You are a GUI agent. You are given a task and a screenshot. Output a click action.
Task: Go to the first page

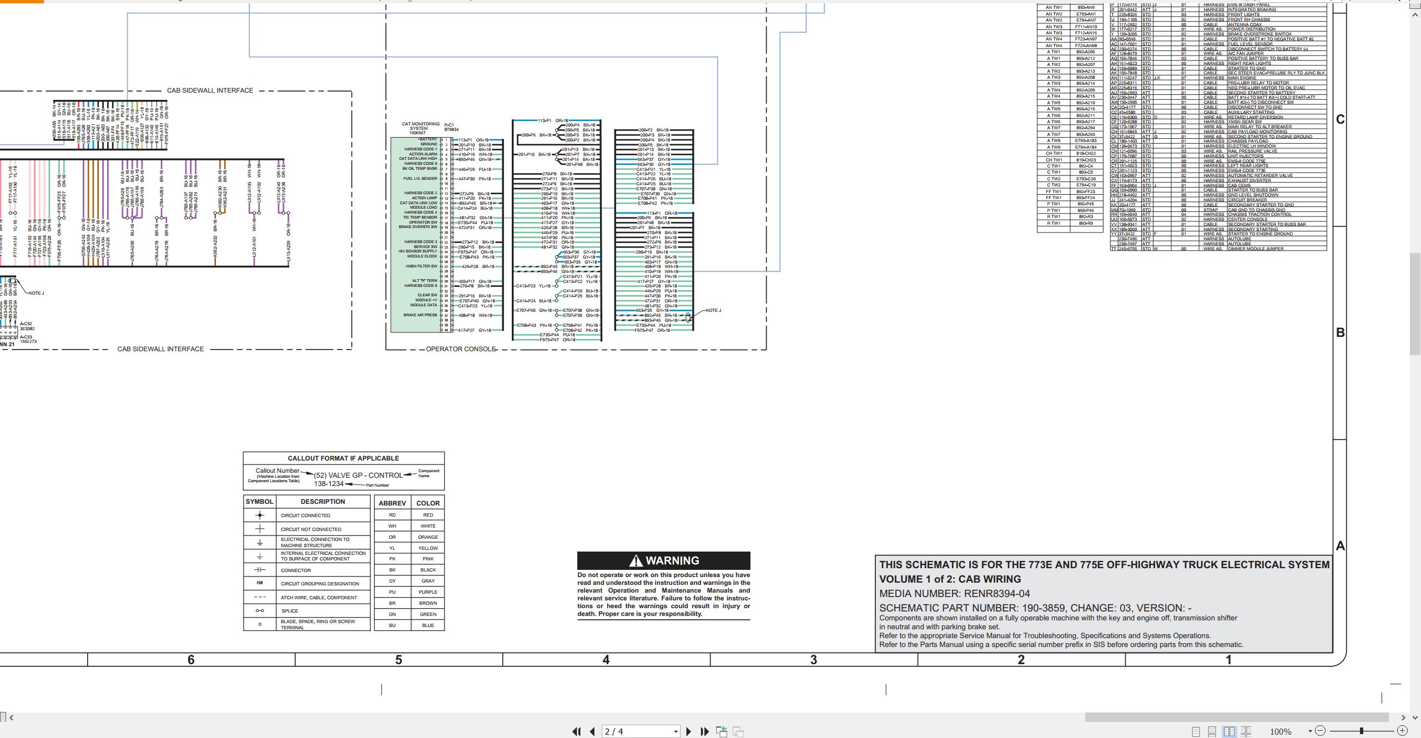tap(577, 731)
